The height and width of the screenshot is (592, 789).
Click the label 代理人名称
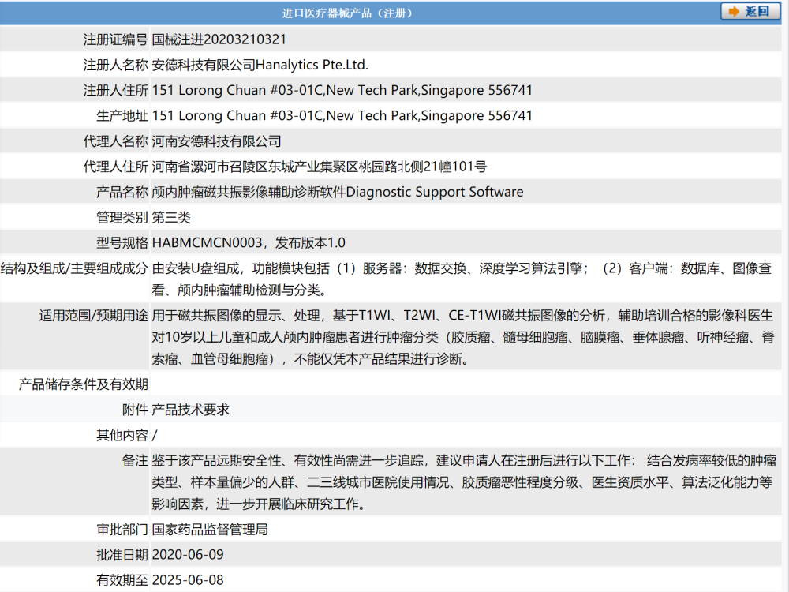[x=115, y=141]
